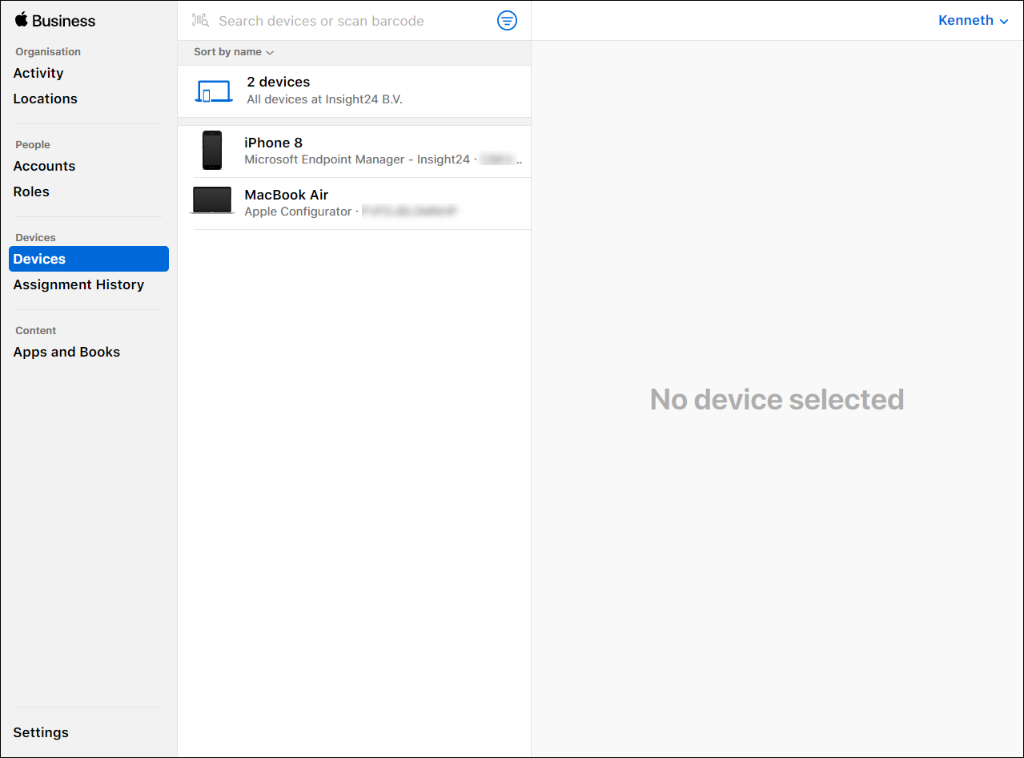This screenshot has height=758, width=1024.
Task: Select the MacBook Air device row
Action: pos(354,204)
